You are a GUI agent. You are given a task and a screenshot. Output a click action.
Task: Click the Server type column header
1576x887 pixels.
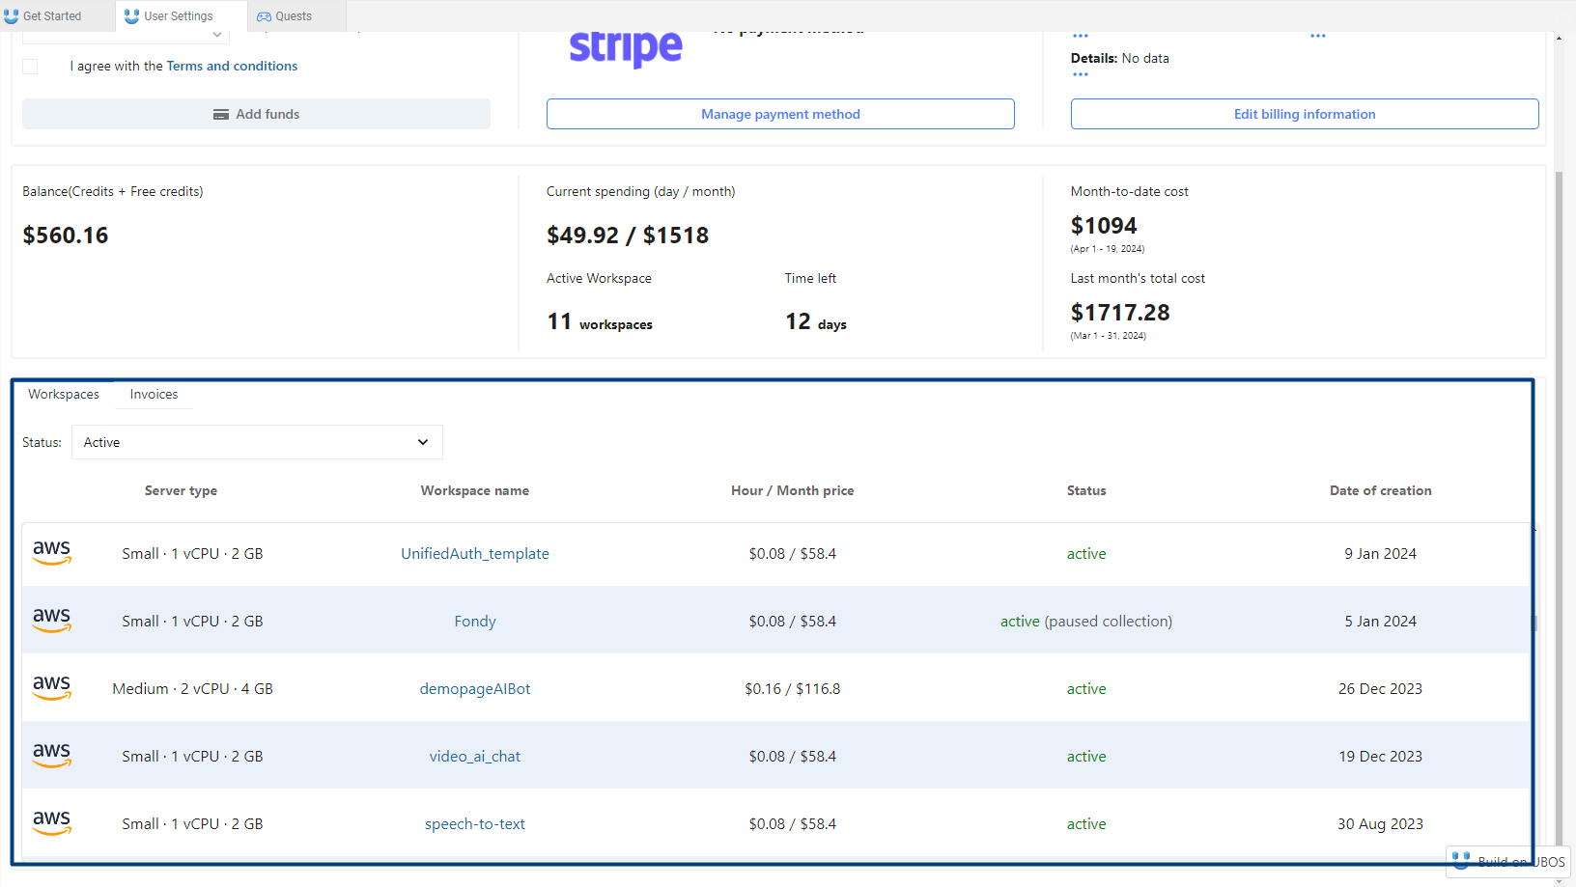point(181,490)
